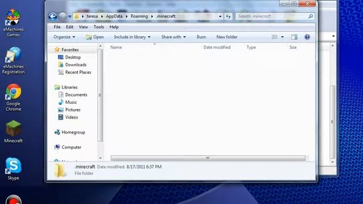Open the Edit menu
363x204 pixels.
click(x=69, y=27)
